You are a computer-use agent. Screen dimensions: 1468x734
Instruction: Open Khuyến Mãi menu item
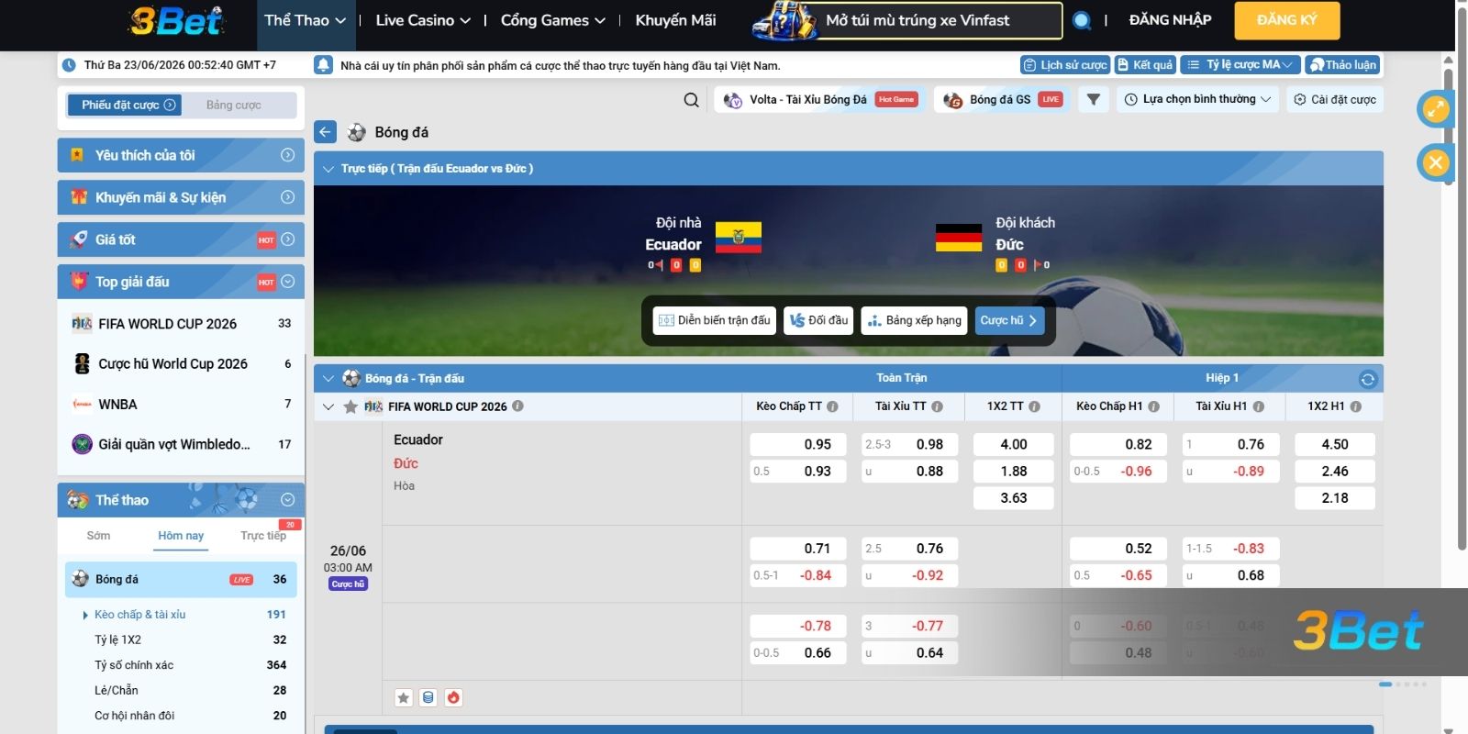tap(675, 20)
